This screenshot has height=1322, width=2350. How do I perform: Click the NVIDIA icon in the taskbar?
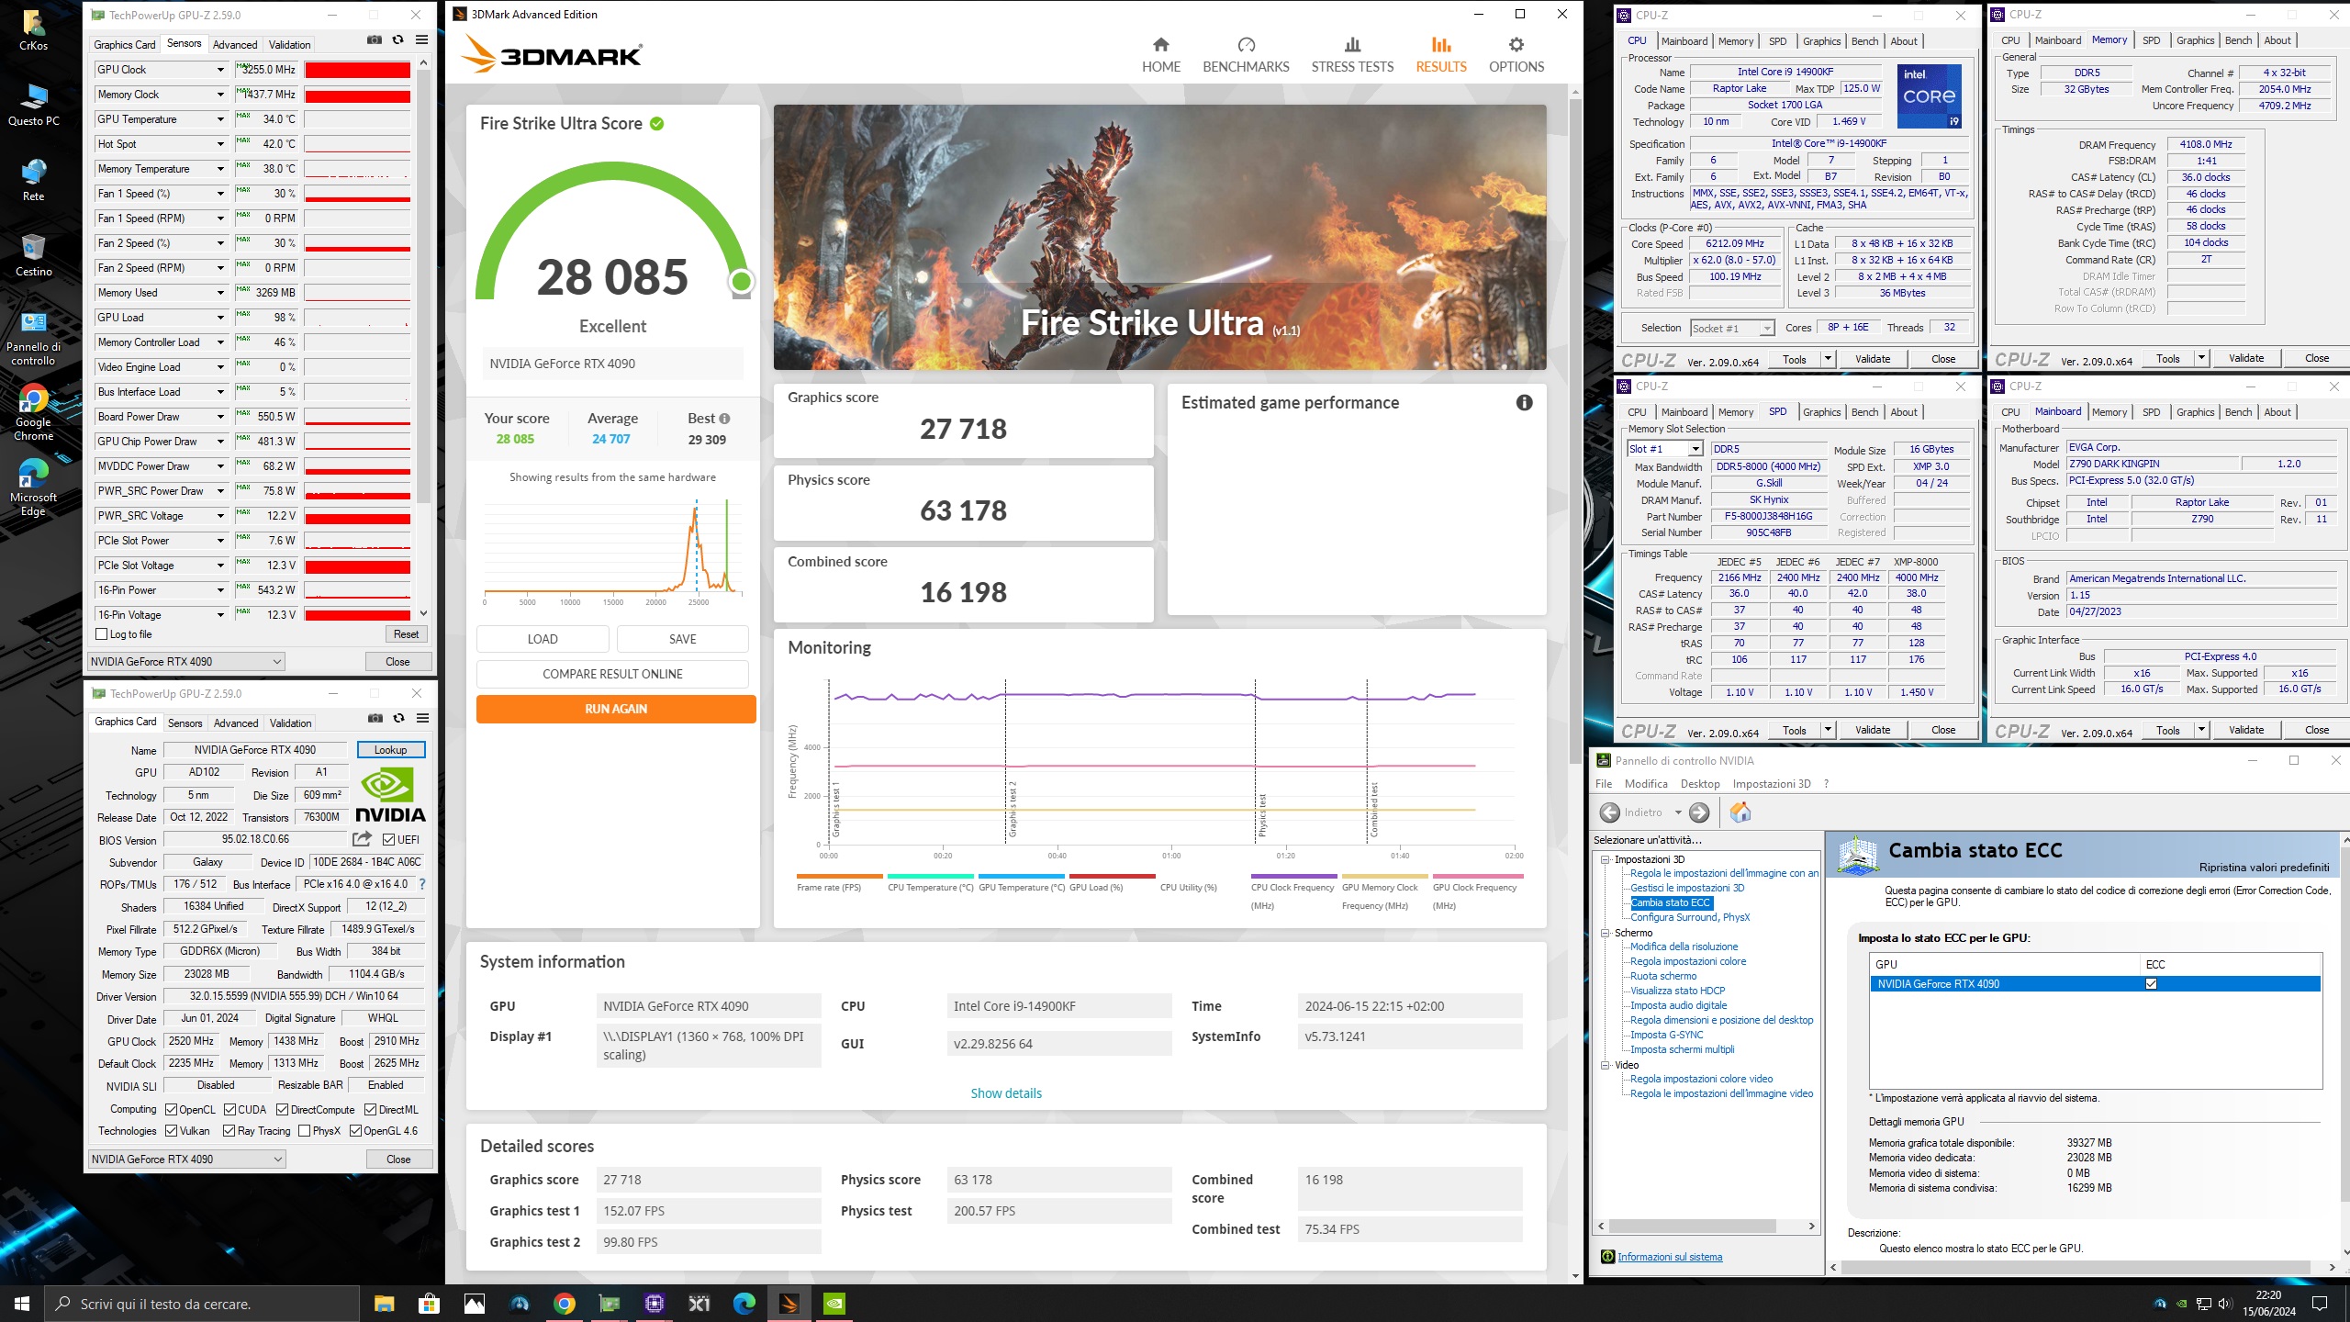tap(834, 1304)
